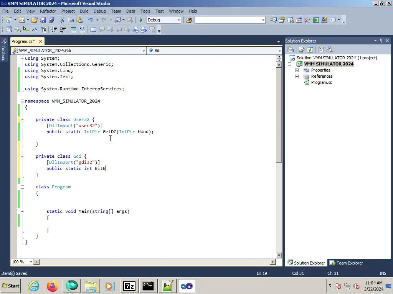Screen dimensions: 393x294
Task: Open the File menu
Action: 5,11
